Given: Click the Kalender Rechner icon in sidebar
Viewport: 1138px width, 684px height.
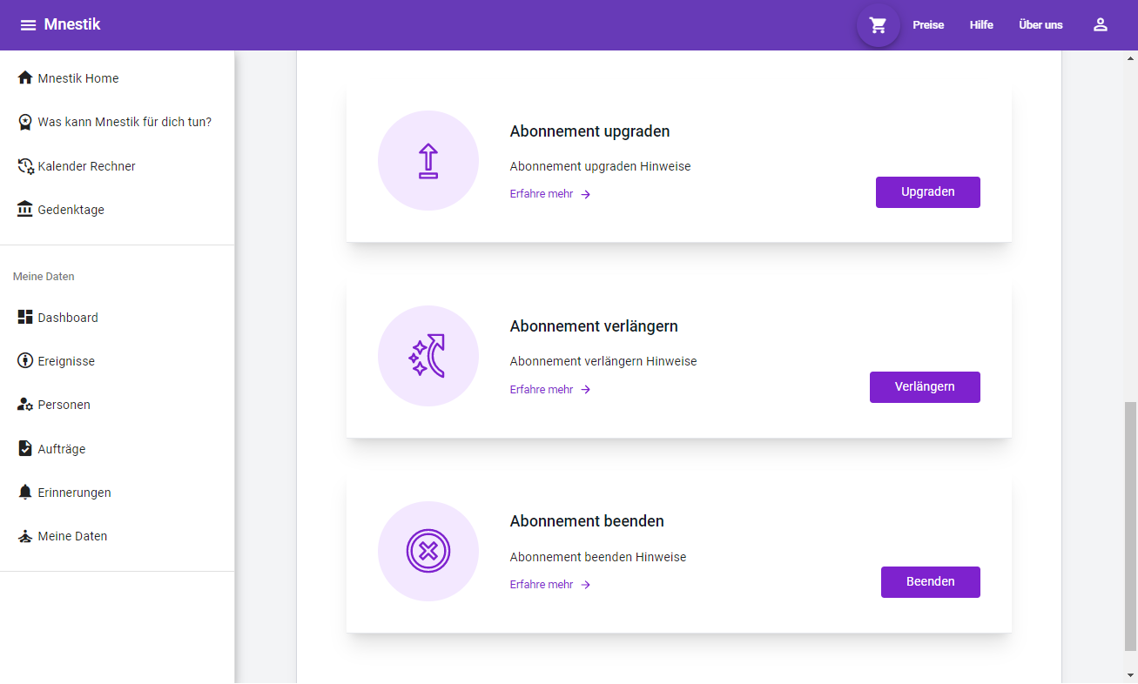Looking at the screenshot, I should click(x=25, y=166).
